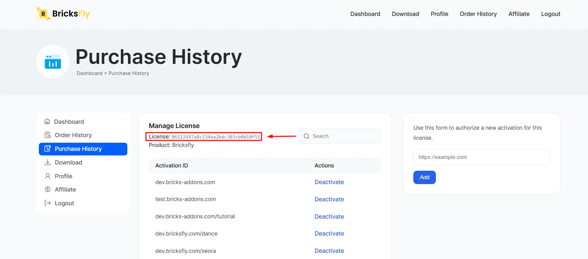588x259 pixels.
Task: Click the Manage License heading
Action: coord(174,126)
